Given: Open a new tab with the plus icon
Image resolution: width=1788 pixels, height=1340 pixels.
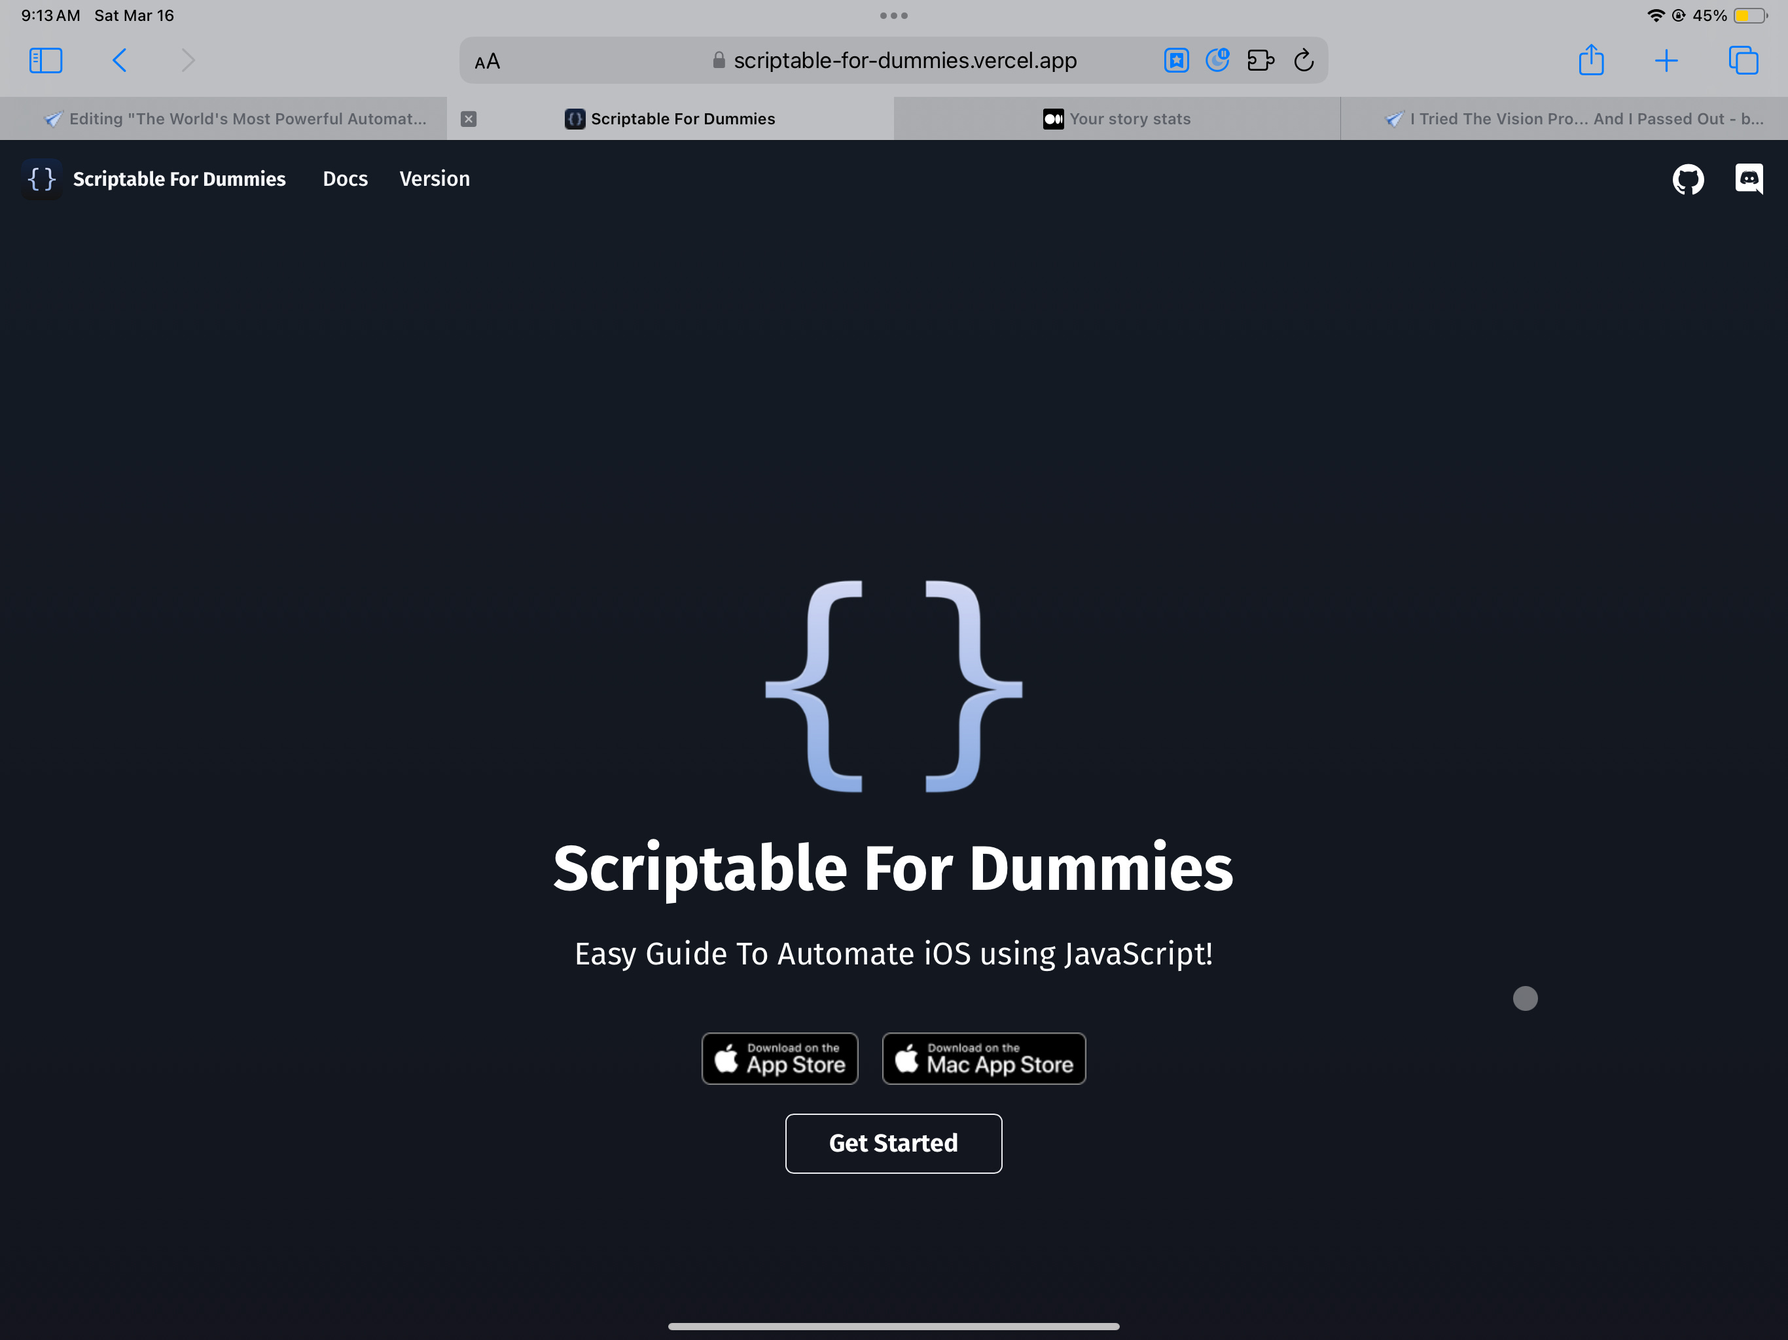Looking at the screenshot, I should coord(1666,60).
